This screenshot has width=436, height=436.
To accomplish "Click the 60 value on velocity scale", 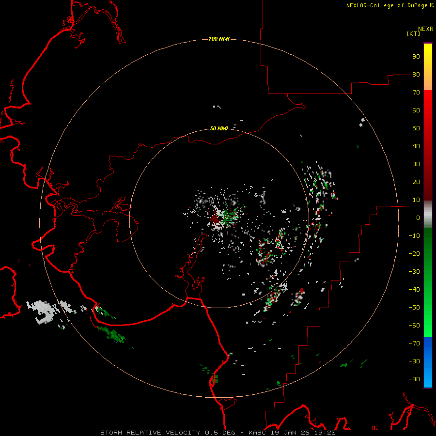I will point(416,110).
